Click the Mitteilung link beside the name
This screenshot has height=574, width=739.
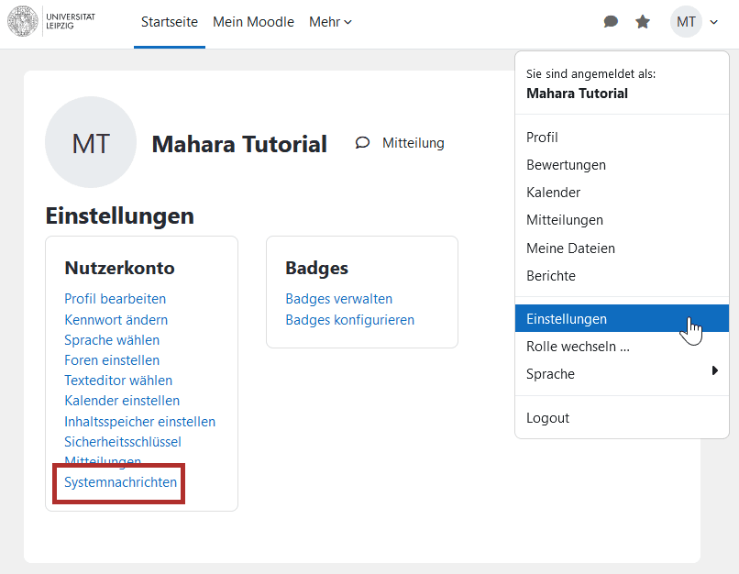tap(413, 143)
